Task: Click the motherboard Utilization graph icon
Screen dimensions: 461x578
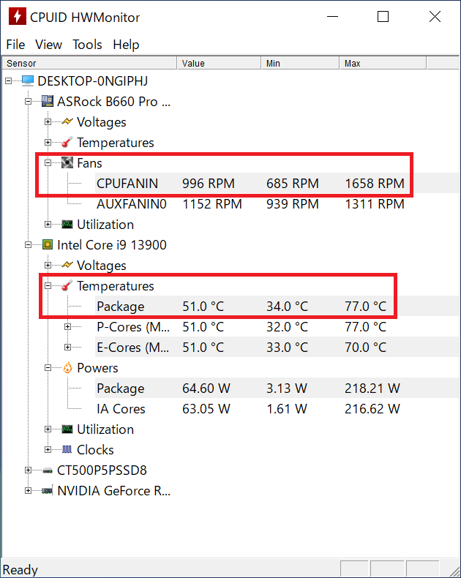Action: click(x=67, y=224)
